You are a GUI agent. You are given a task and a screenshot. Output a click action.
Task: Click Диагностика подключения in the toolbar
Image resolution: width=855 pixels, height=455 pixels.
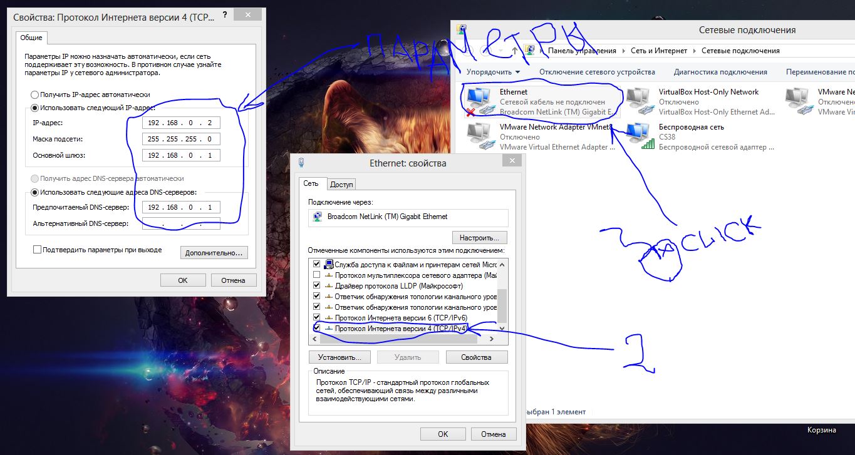720,72
